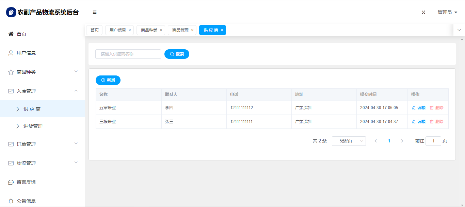Open the 5条/页 page size dropdown

click(x=349, y=141)
